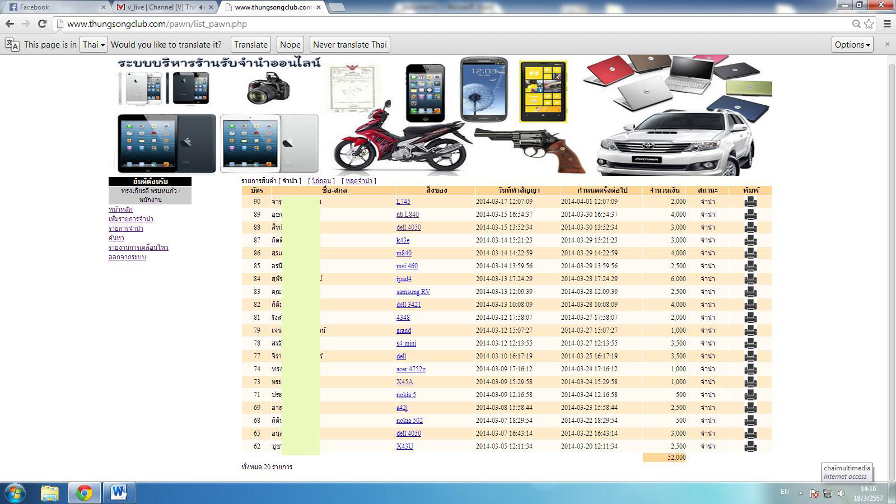The image size is (896, 504).
Task: Mute audio on the v_live tab
Action: tap(202, 7)
